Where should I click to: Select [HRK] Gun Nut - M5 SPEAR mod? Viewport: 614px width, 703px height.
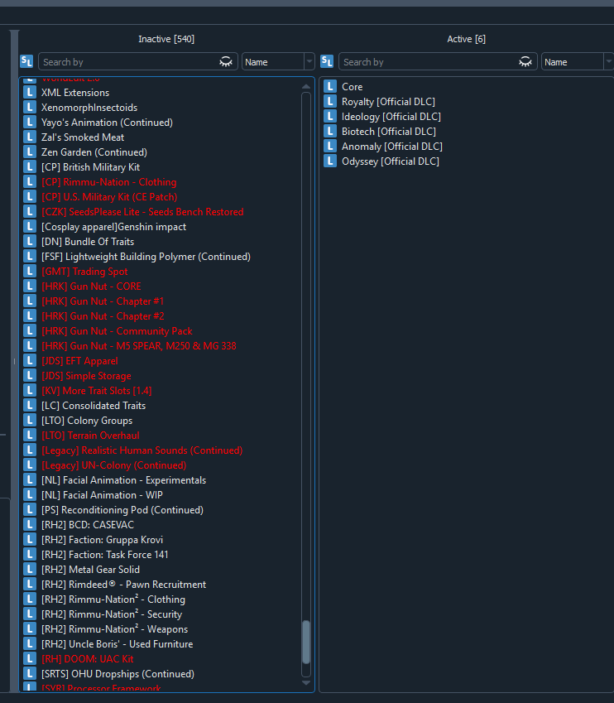click(x=139, y=345)
